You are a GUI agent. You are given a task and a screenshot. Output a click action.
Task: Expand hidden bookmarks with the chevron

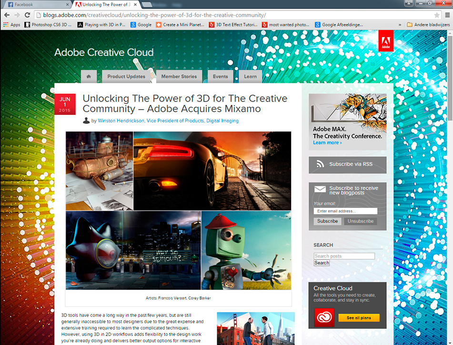(x=400, y=25)
